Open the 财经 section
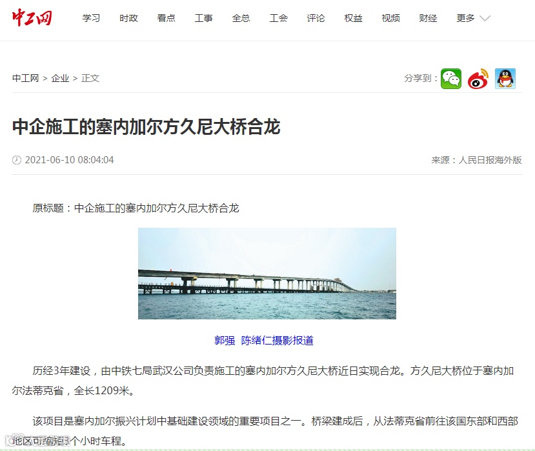The height and width of the screenshot is (451, 535). tap(429, 18)
